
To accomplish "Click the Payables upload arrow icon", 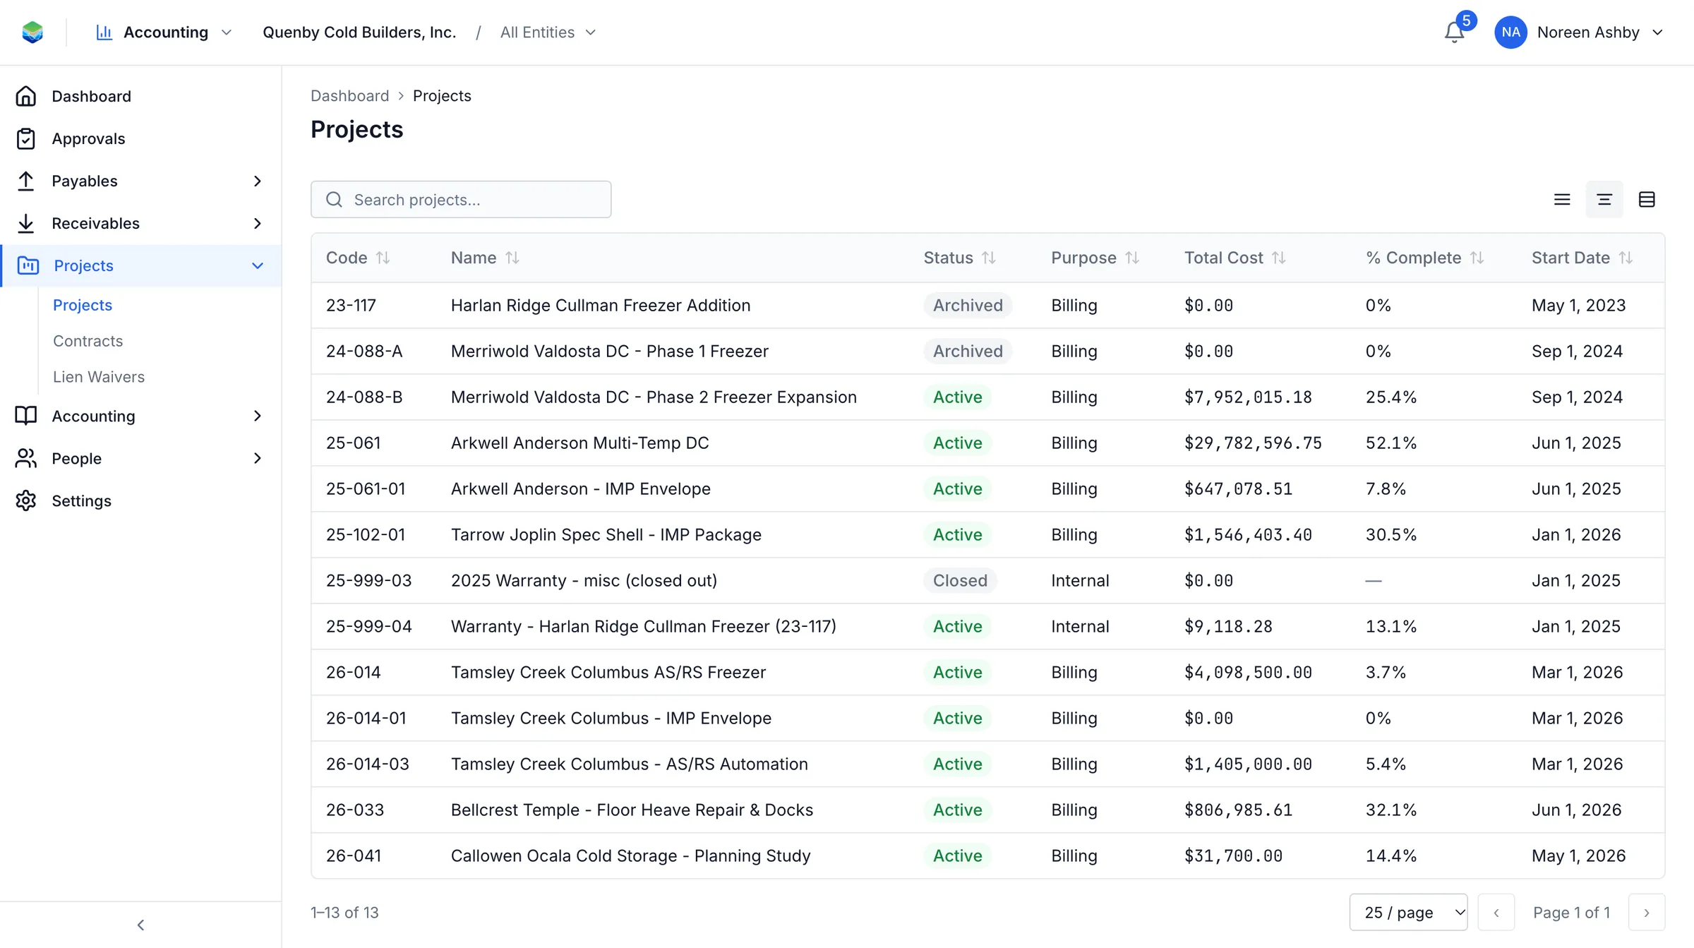I will pyautogui.click(x=26, y=181).
